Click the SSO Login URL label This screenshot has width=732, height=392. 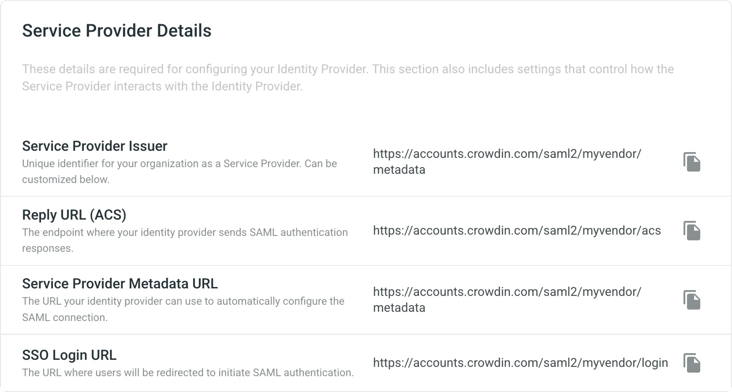coord(69,355)
